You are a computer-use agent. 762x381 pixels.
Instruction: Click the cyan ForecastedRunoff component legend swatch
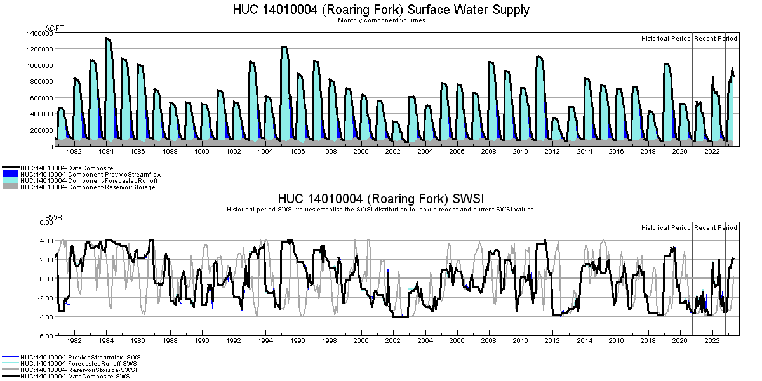point(10,181)
